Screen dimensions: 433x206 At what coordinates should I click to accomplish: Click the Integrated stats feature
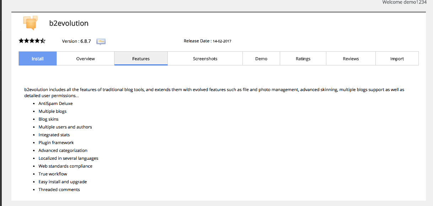54,135
